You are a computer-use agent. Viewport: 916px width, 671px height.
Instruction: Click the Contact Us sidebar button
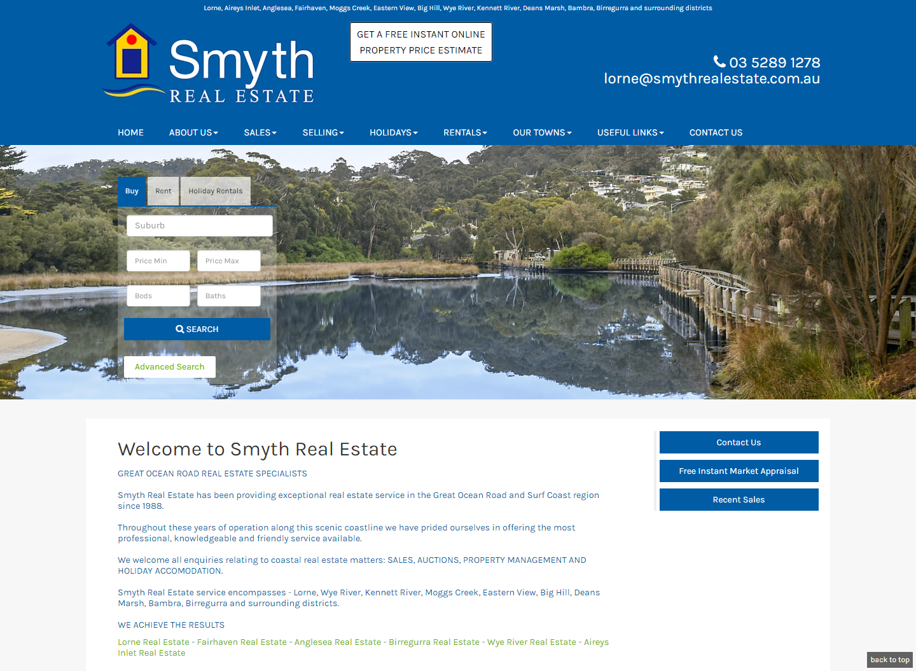[x=739, y=443]
